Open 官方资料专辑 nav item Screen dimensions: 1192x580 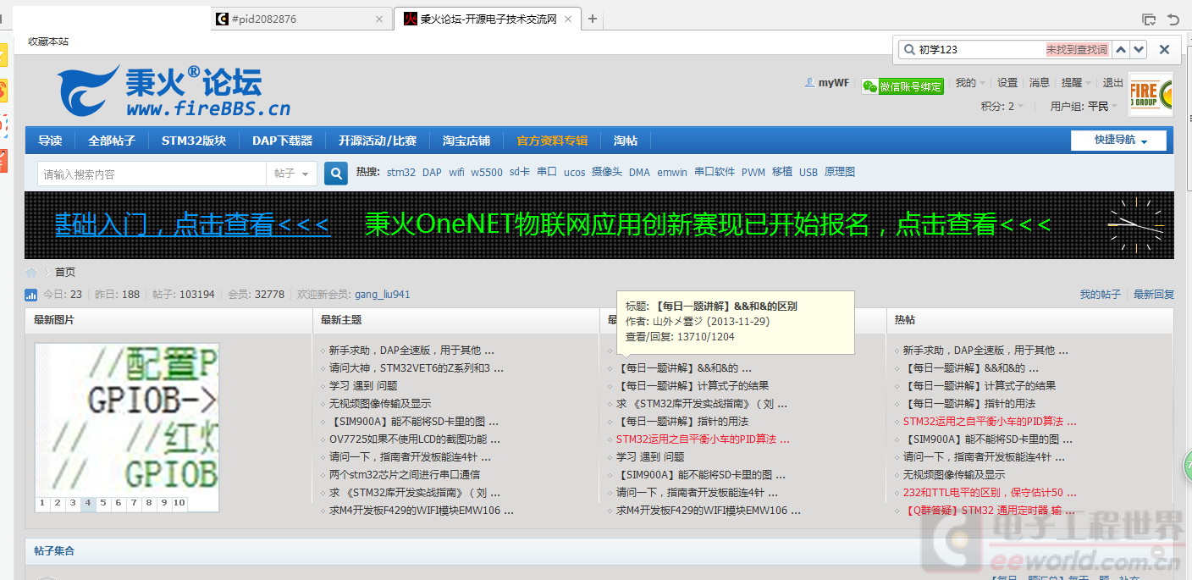[553, 141]
